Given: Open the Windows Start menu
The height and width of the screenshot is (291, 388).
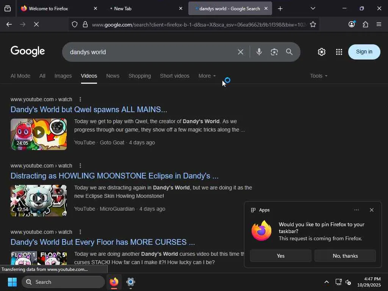Looking at the screenshot, I should [13, 282].
